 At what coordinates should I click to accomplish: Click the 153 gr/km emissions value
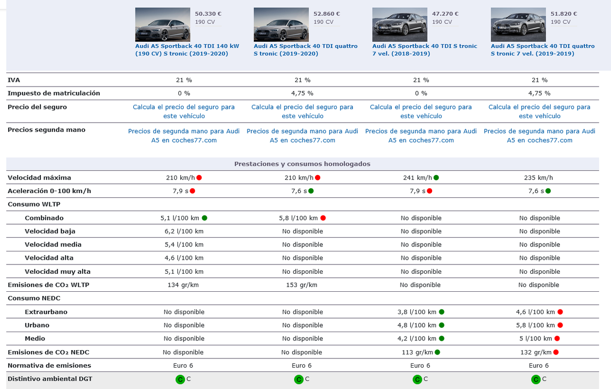pyautogui.click(x=302, y=285)
